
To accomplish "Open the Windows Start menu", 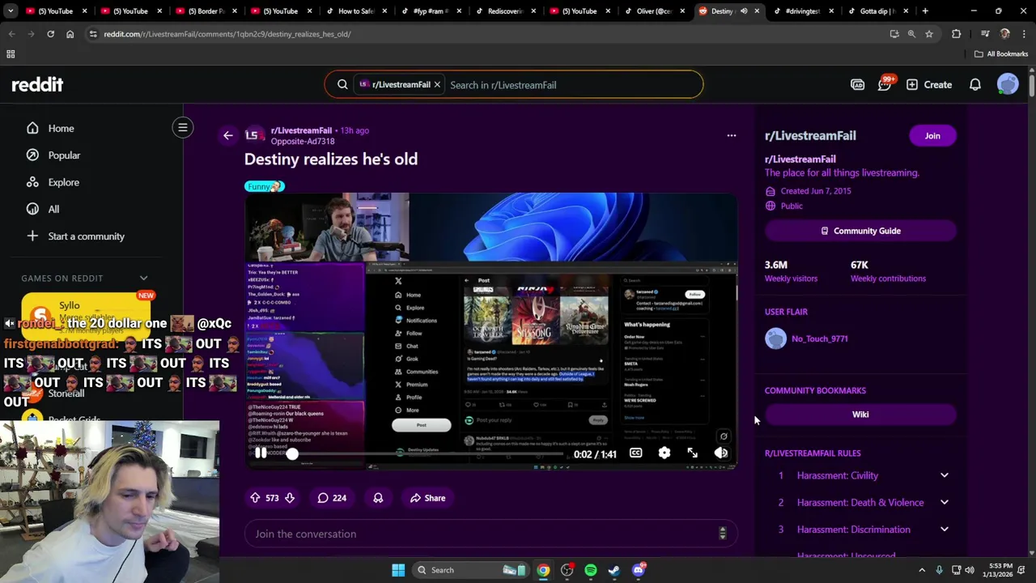I will 398,570.
